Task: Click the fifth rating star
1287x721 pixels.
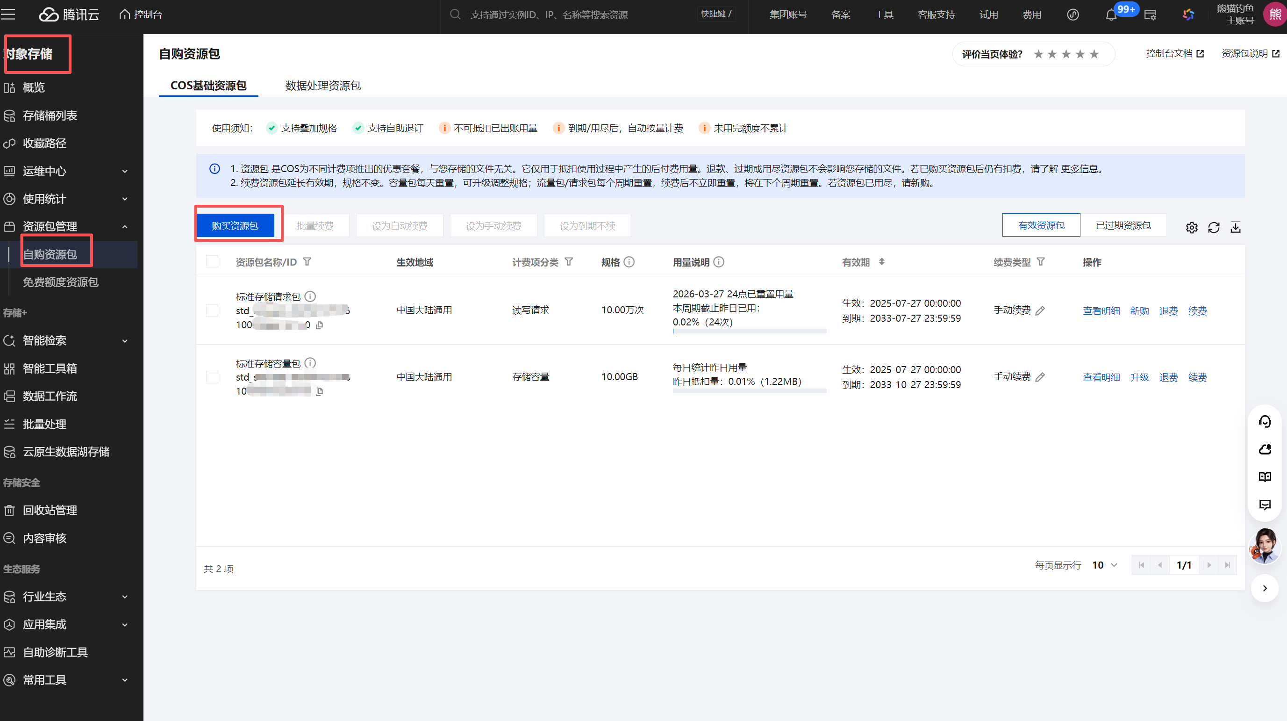Action: [x=1094, y=54]
